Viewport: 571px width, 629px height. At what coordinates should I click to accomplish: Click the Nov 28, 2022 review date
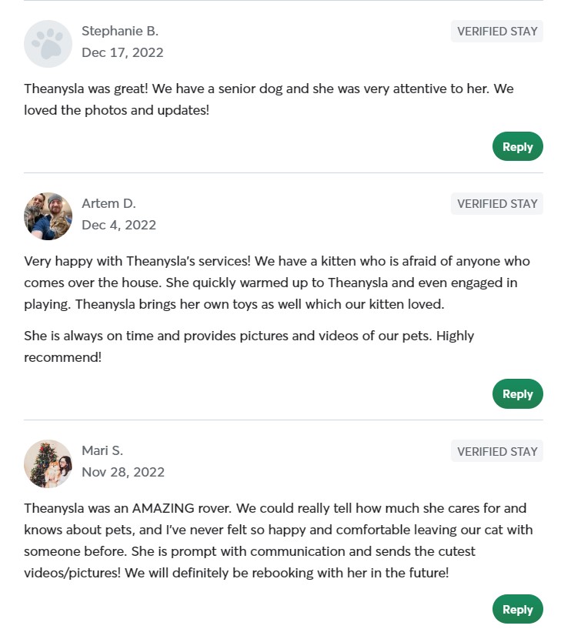pos(123,472)
